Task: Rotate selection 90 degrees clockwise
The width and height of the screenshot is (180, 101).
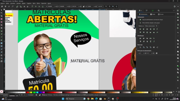Action: [x=21, y=6]
